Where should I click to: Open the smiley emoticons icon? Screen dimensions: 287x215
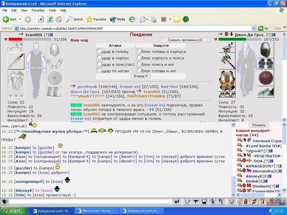click(x=232, y=202)
